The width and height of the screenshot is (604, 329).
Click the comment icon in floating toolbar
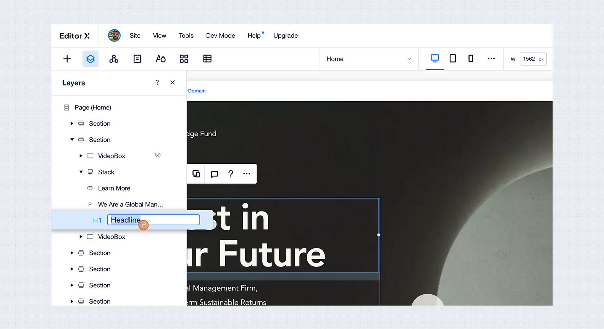[x=215, y=174]
